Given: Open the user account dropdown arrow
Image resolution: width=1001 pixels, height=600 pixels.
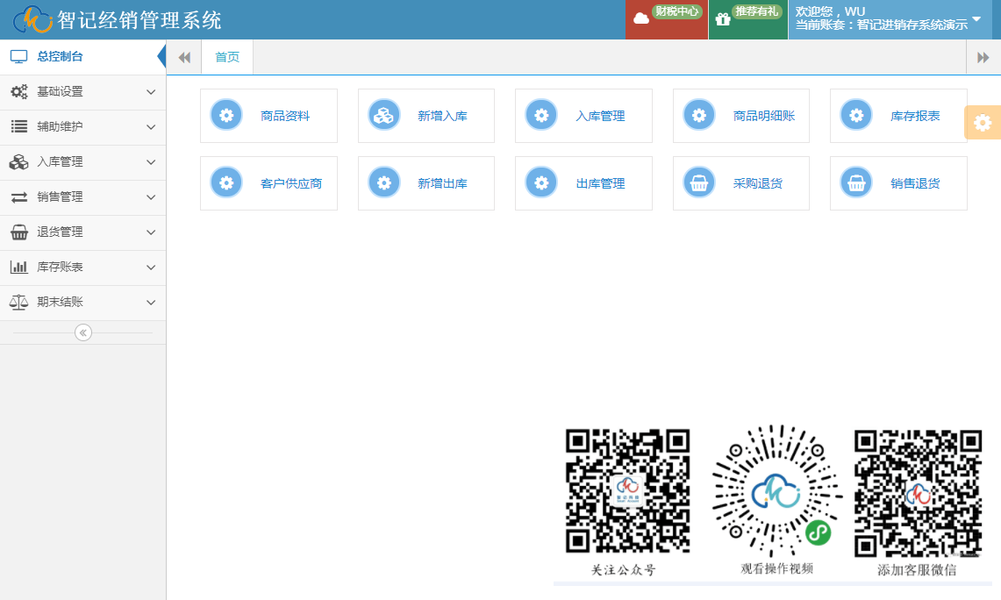Looking at the screenshot, I should (x=976, y=18).
